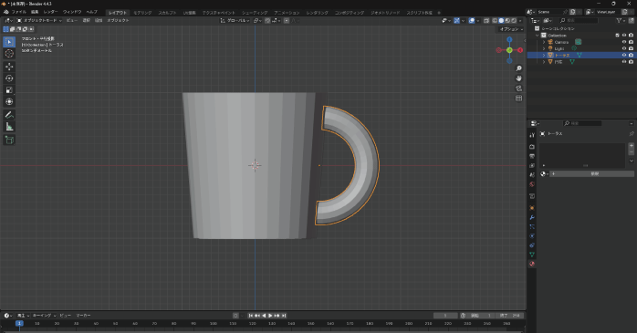Image resolution: width=637 pixels, height=333 pixels.
Task: Expand the トーラス item in outliner
Action: click(544, 55)
